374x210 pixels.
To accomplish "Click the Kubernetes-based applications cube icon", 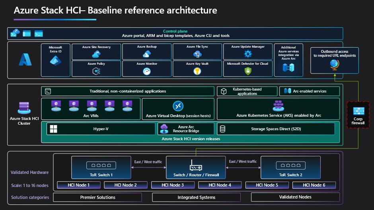I will (x=224, y=91).
